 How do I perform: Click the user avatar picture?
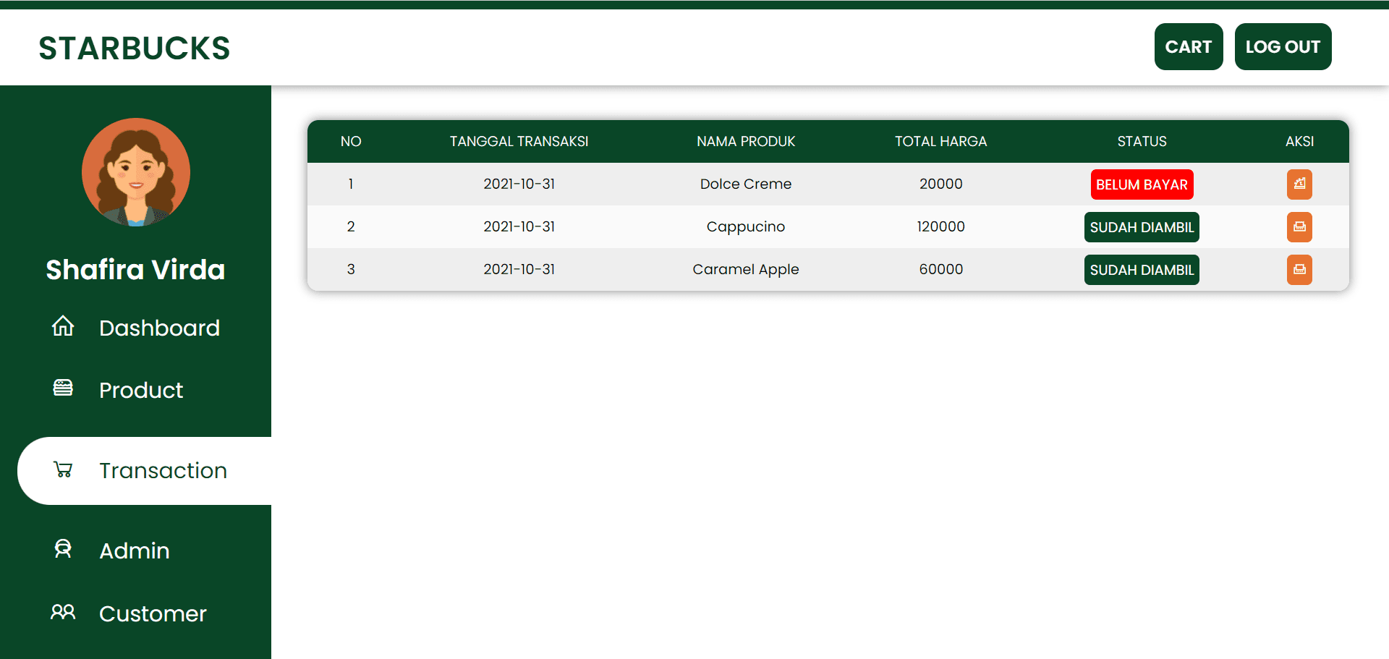click(136, 172)
